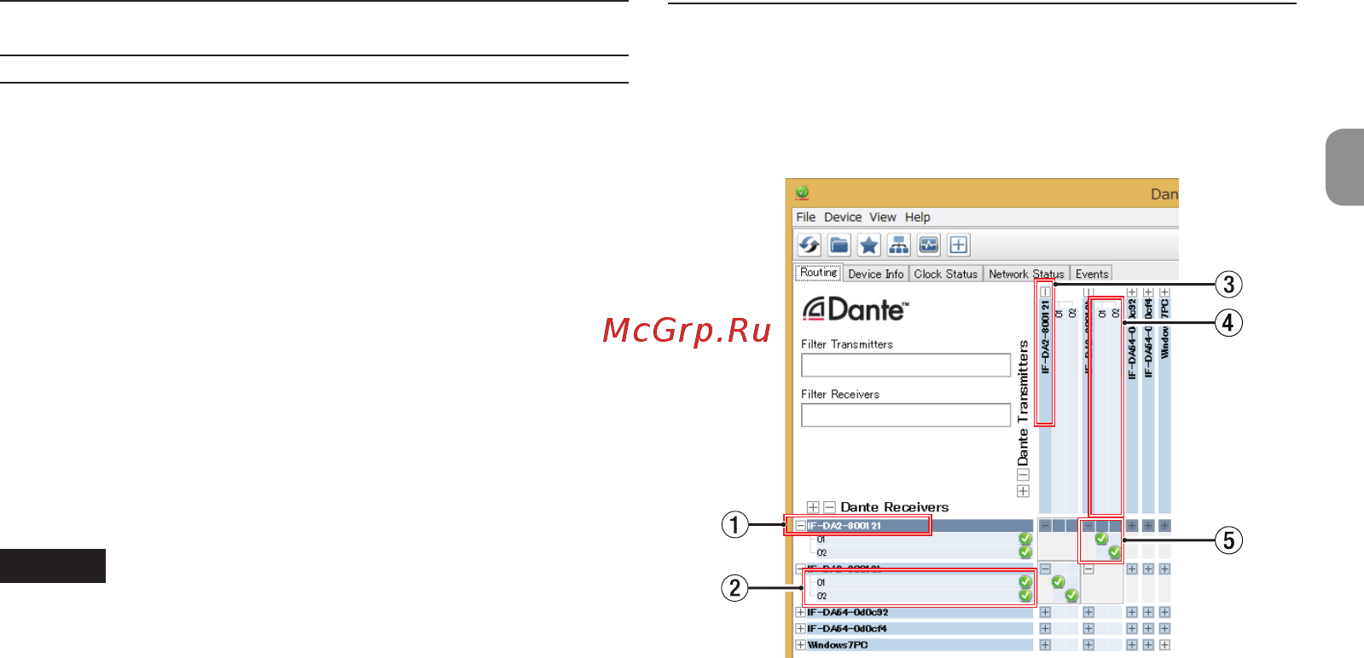Viewport: 1364px width, 658px height.
Task: Select the IF-DA64-0d0c92 receiver device name
Action: point(848,612)
